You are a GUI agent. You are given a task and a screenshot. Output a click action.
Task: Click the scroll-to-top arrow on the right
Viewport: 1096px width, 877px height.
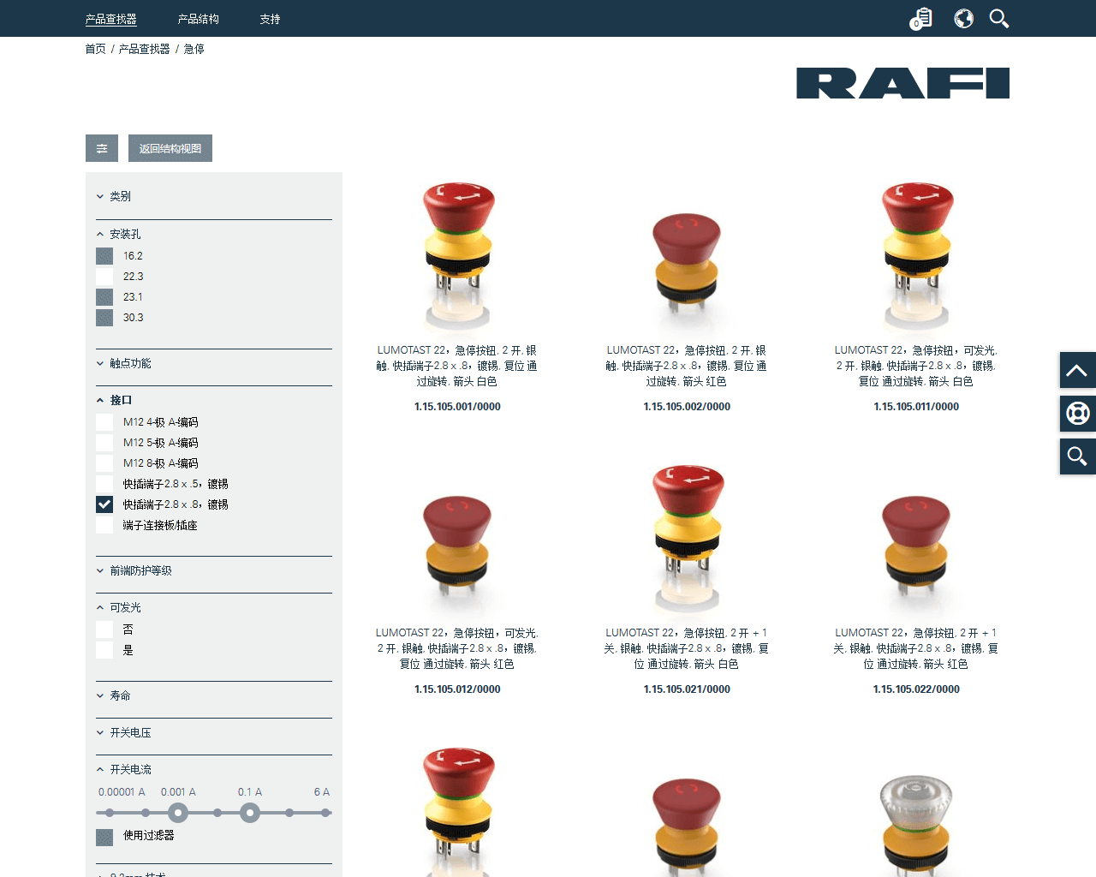point(1077,370)
